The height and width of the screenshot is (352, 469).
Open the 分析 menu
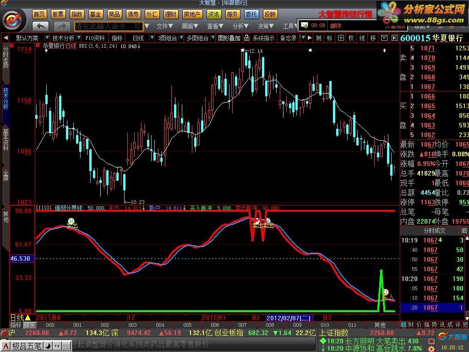pos(240,26)
